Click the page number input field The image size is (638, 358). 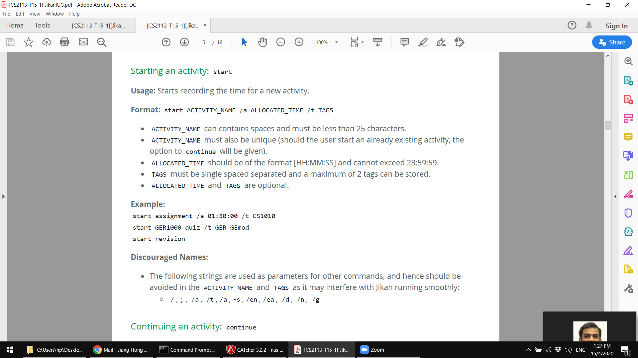coord(204,42)
